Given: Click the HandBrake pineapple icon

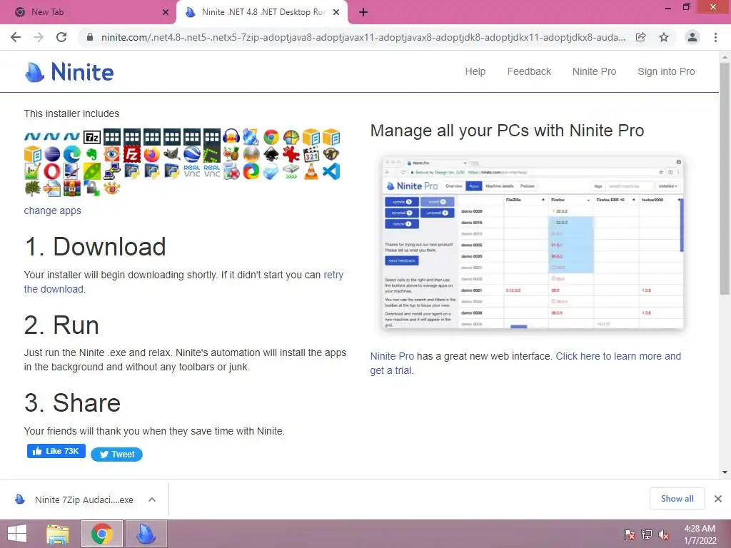Looking at the screenshot, I should tap(231, 154).
